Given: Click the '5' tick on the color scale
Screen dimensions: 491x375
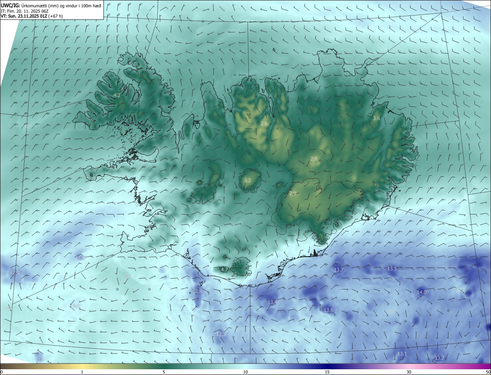Looking at the screenshot, I should (164, 372).
